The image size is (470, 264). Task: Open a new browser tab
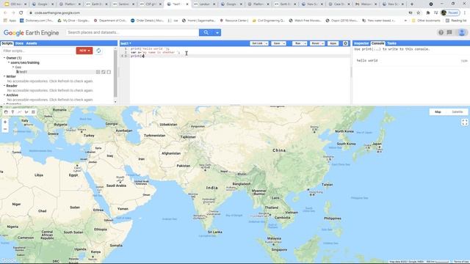411,4
